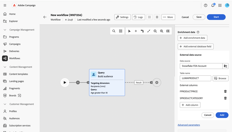The width and height of the screenshot is (232, 132).
Task: Toggle the minimap icon
Action: point(168,31)
